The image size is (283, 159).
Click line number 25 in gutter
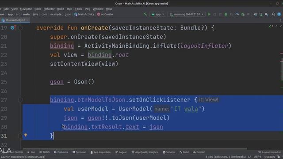4,82
